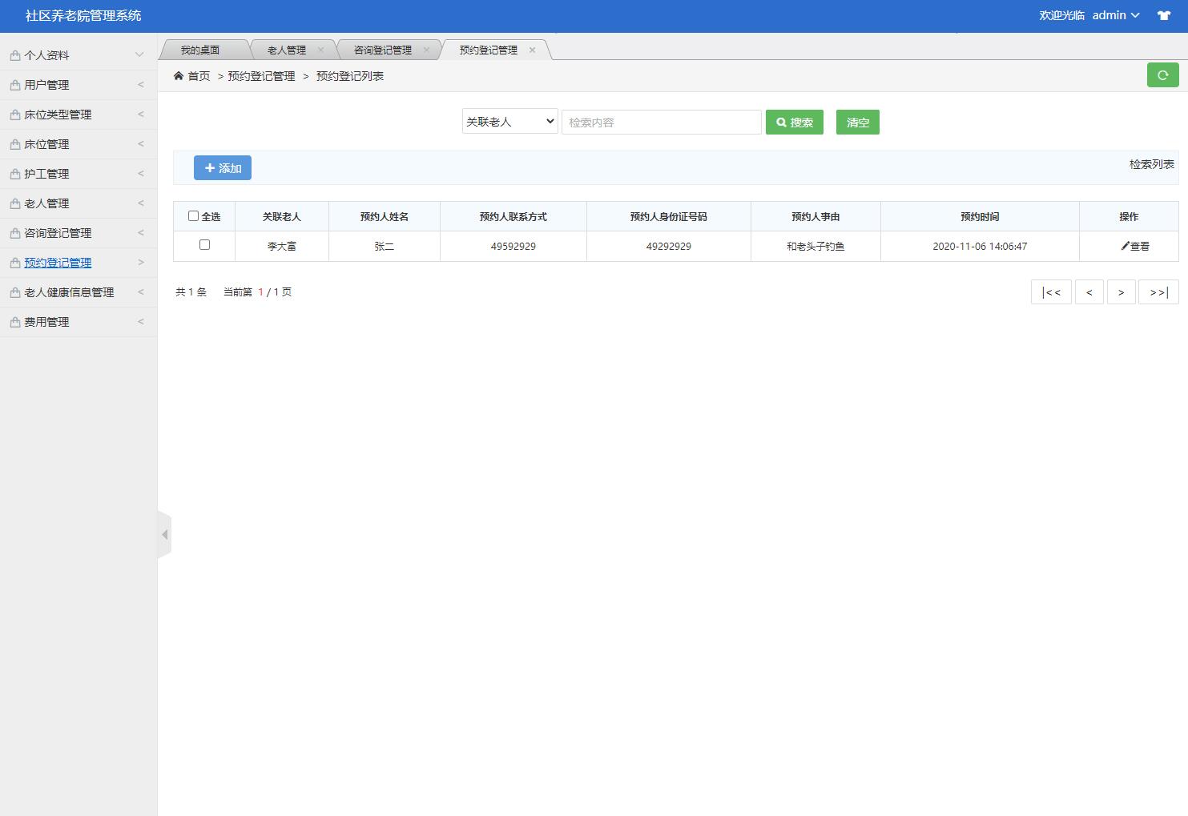Collapse the sidebar using the left edge arrow
The image size is (1188, 816).
(165, 533)
